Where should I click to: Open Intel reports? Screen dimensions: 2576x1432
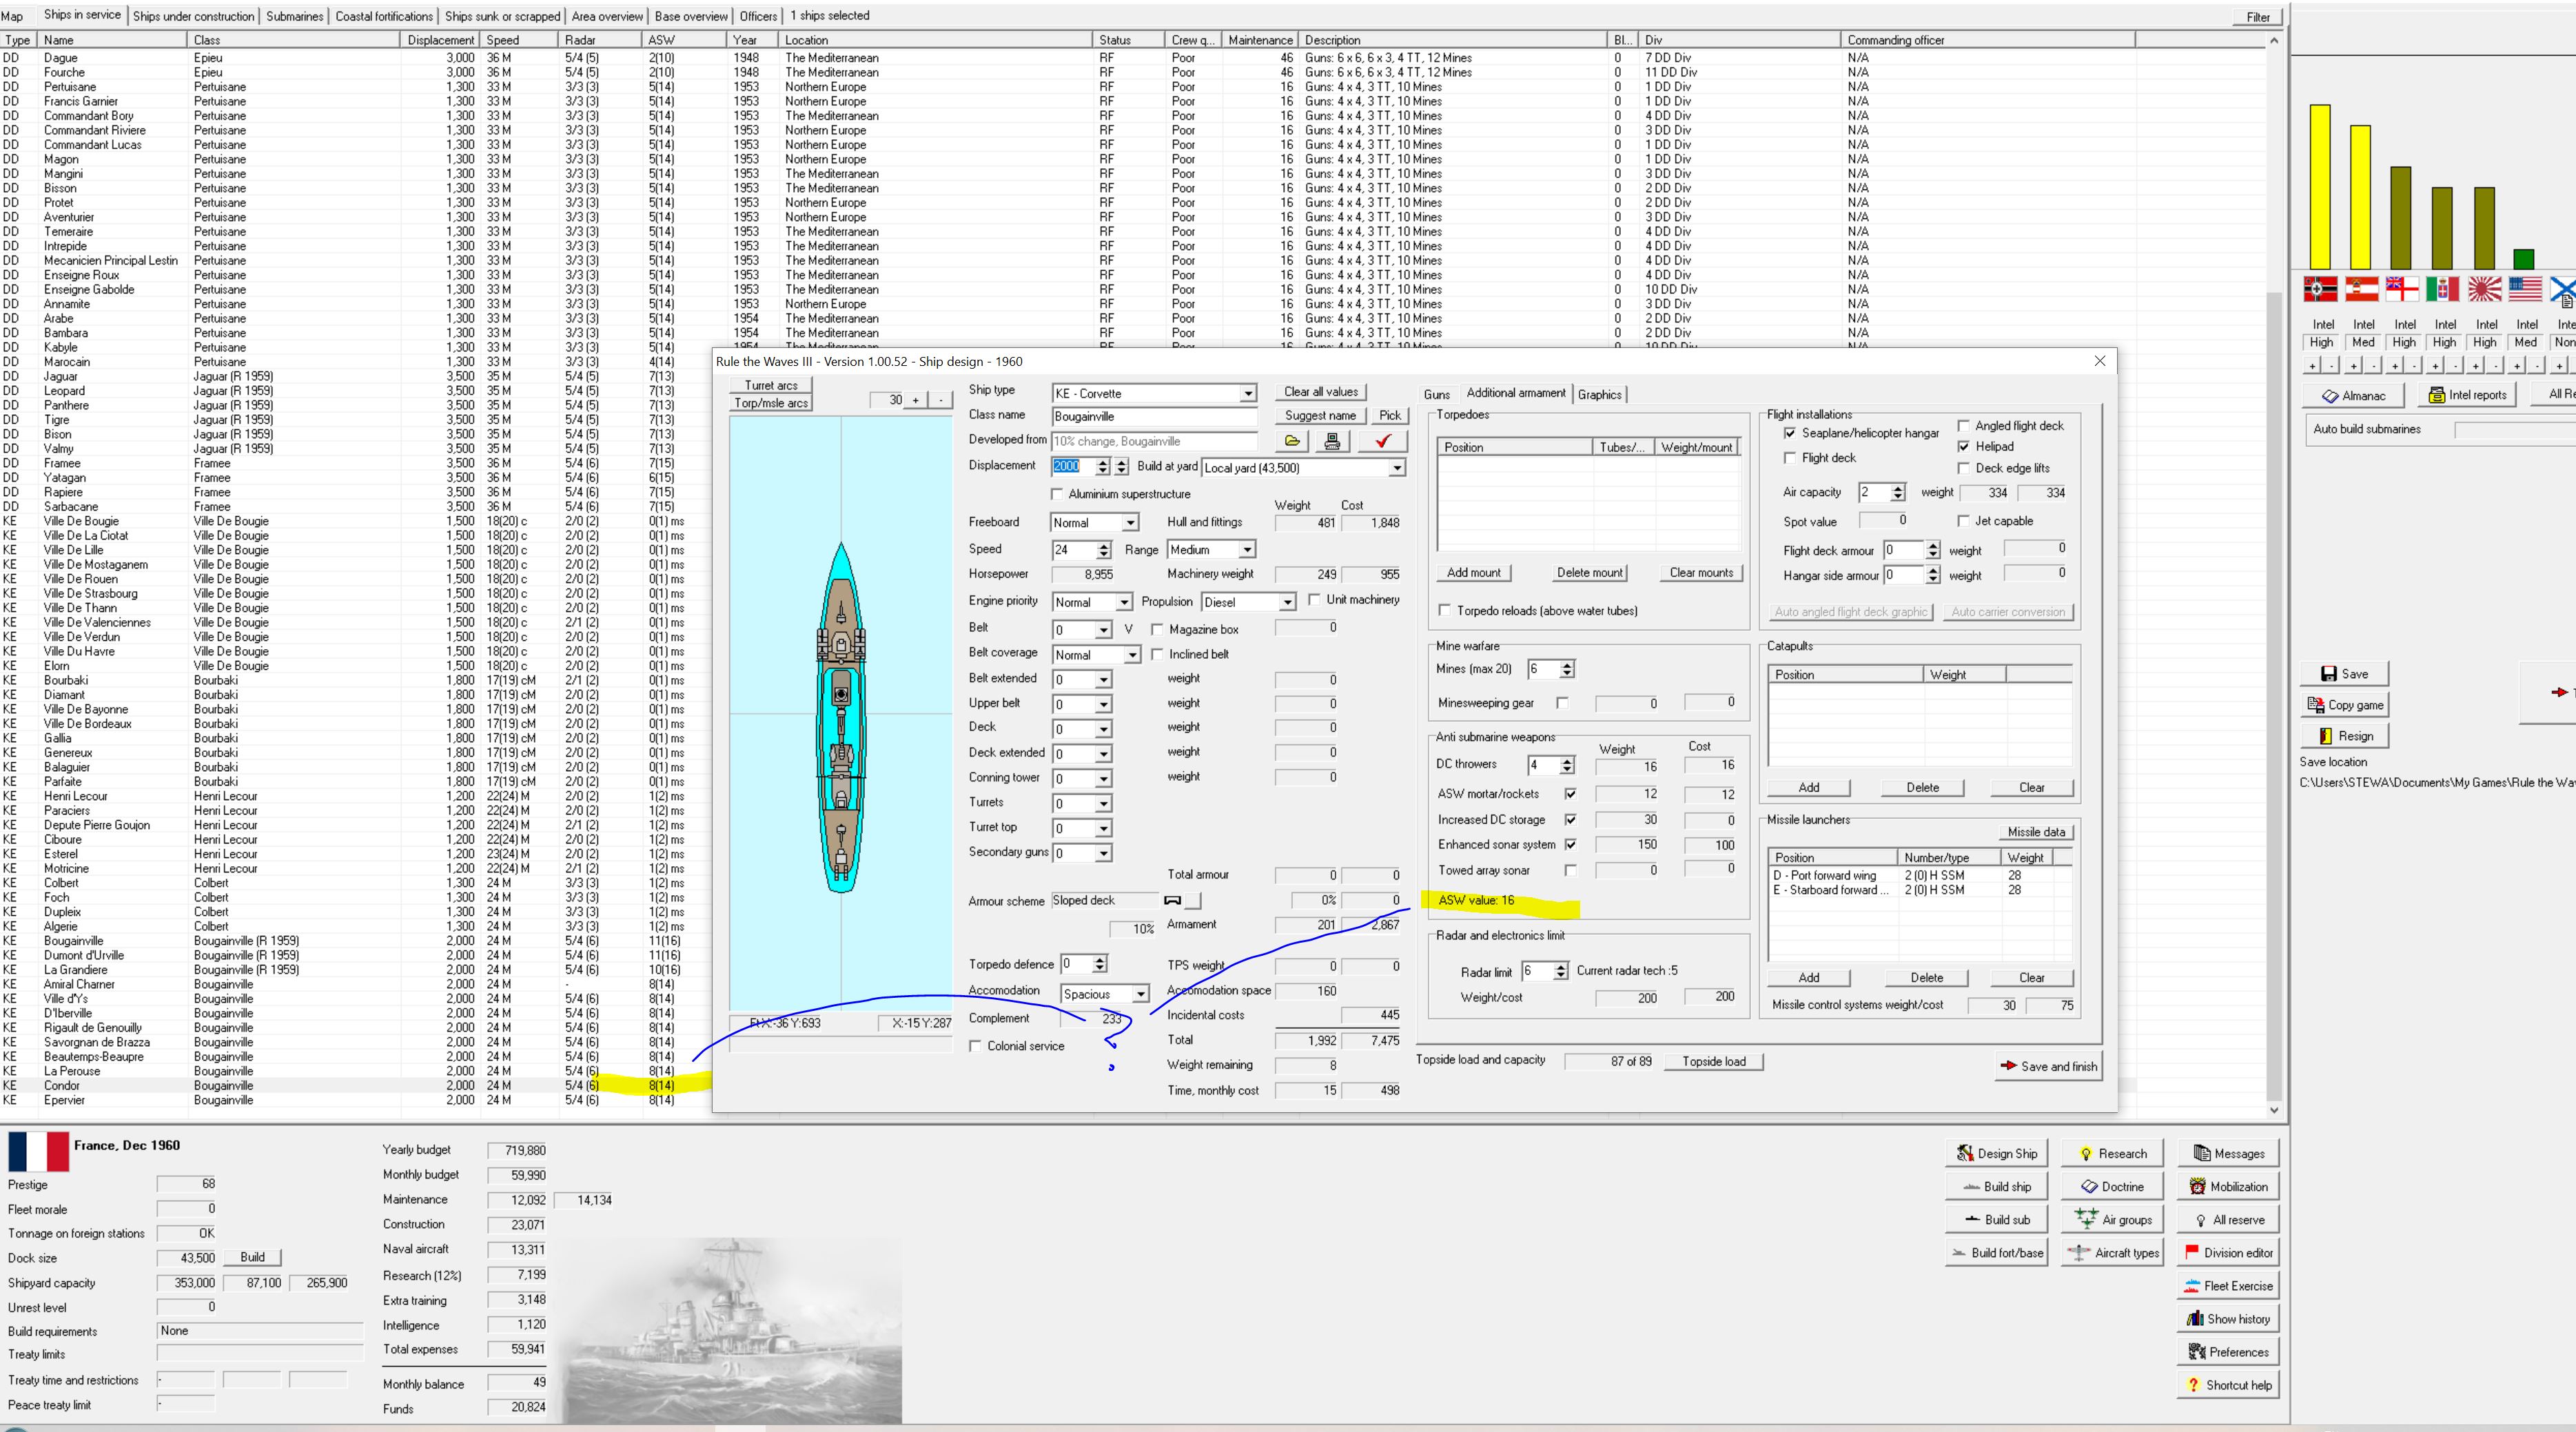pyautogui.click(x=2467, y=395)
